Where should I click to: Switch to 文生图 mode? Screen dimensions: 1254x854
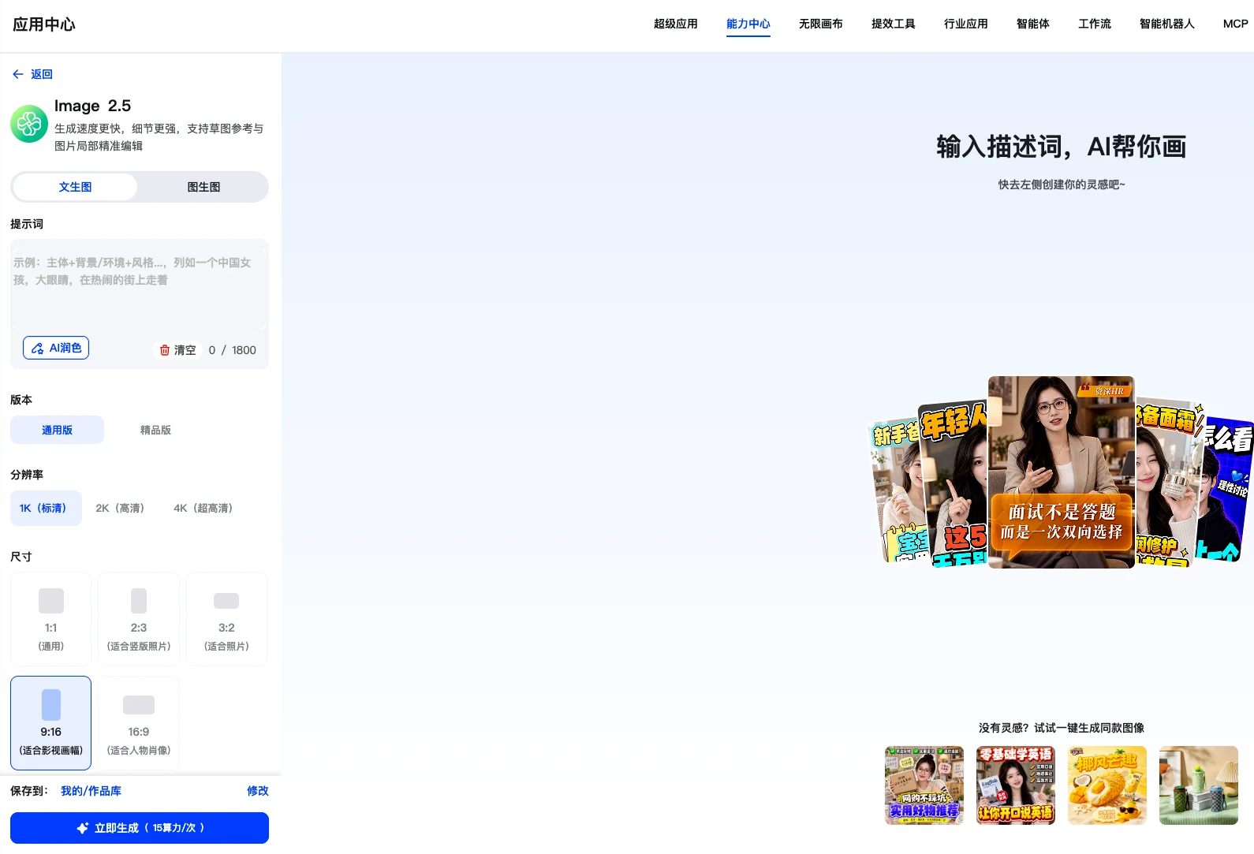click(x=75, y=187)
